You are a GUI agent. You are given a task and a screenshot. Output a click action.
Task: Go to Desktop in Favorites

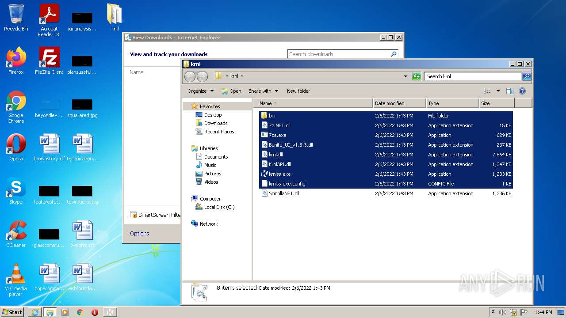(213, 115)
